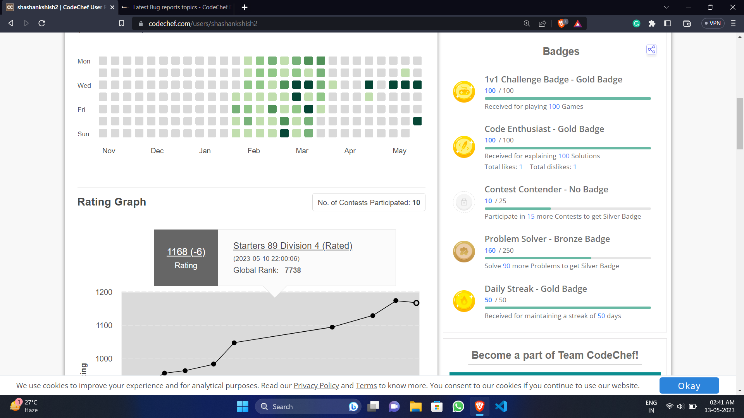This screenshot has height=418, width=744.
Task: Toggle the browser sidebar panel icon
Action: pyautogui.click(x=667, y=24)
